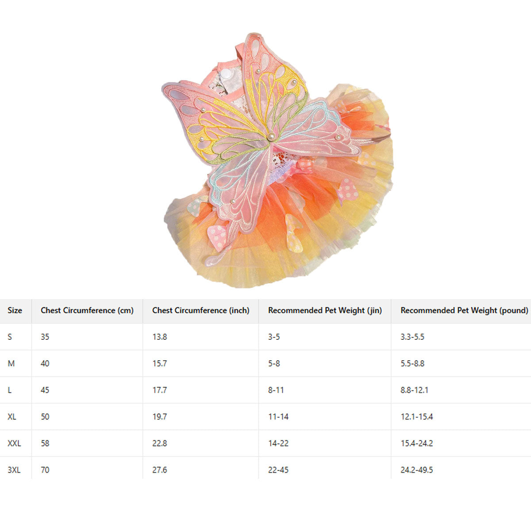This screenshot has width=531, height=531.
Task: Select the 5-8 jin weight cell
Action: tap(274, 364)
